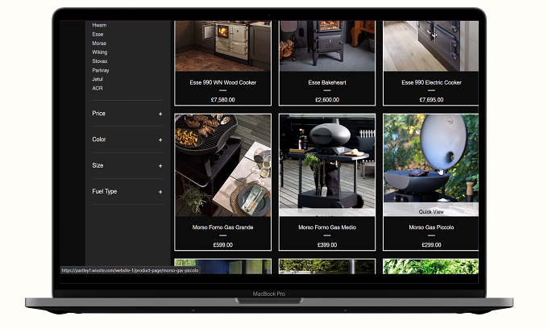Screen dimensions: 548x329
Task: Click the £599.00 price
Action: (x=222, y=245)
